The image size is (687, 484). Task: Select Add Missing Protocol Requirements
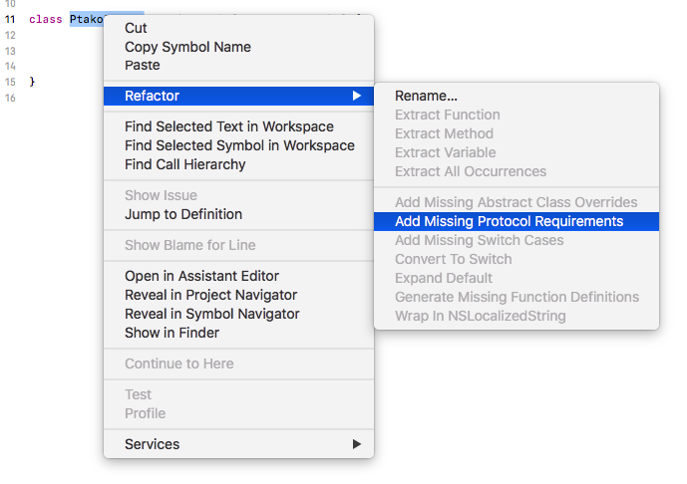coord(509,221)
